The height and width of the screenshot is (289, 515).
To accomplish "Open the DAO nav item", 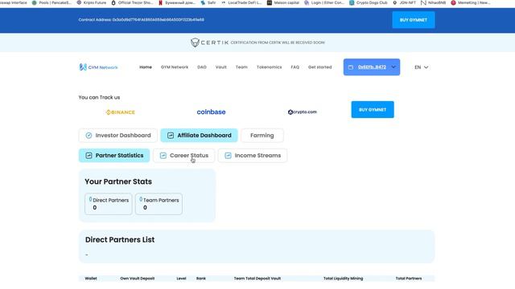I will pos(202,67).
